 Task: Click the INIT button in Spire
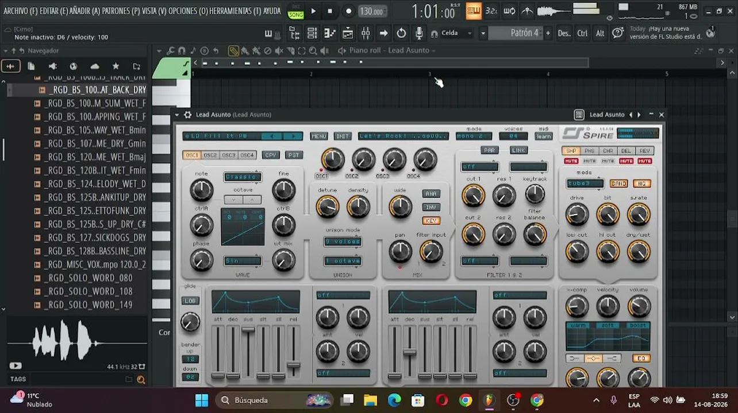click(x=343, y=136)
